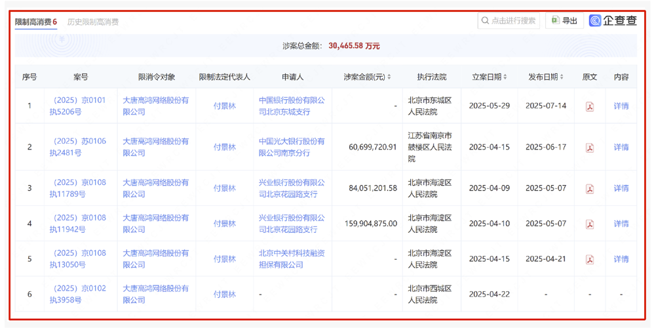
Task: Open case link (2025)京0101执5206号
Action: pos(78,106)
